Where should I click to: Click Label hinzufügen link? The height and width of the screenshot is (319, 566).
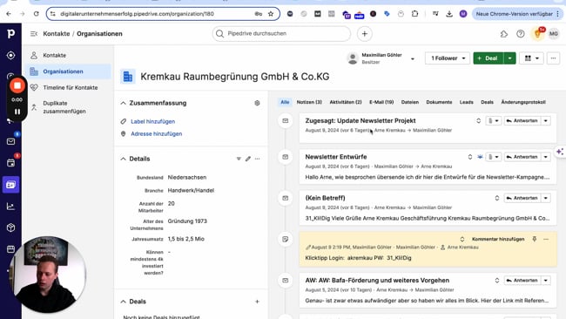pyautogui.click(x=152, y=121)
